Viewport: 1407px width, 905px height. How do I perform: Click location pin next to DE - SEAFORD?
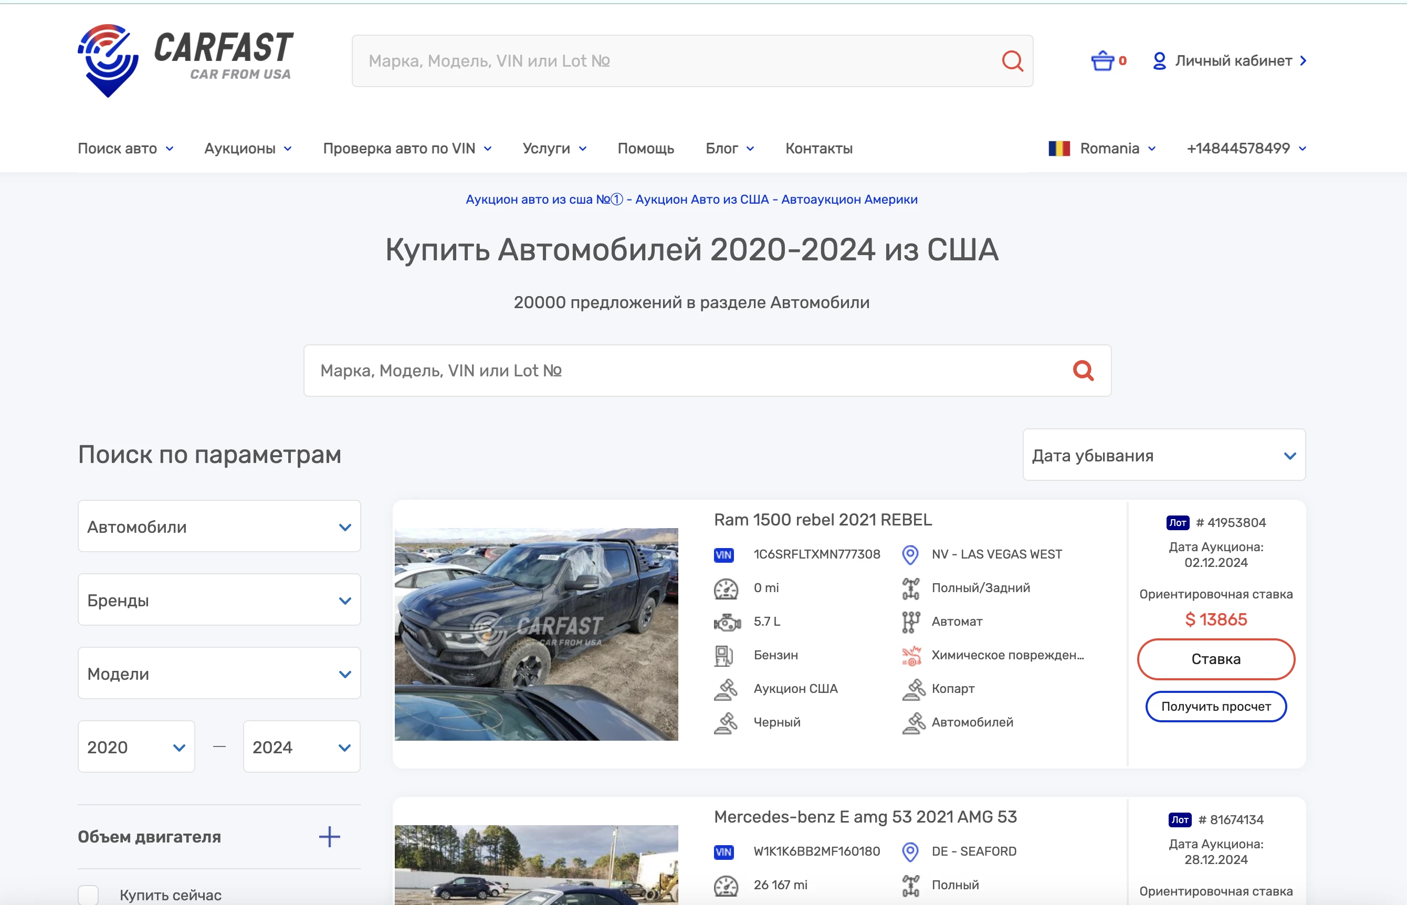click(x=910, y=851)
